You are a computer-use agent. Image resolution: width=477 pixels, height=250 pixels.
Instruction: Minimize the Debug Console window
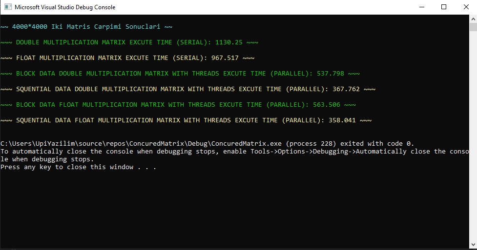tap(421, 7)
